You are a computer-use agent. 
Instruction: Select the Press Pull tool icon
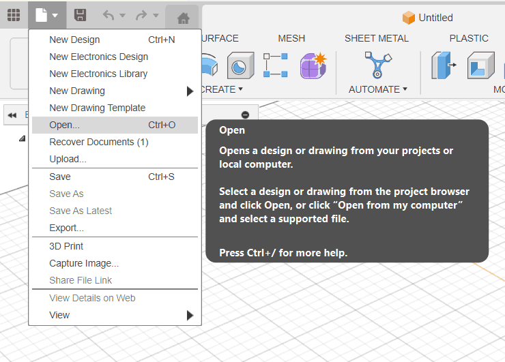point(444,65)
